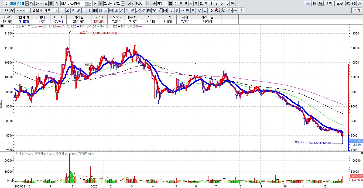Click the 최저가 7,730 annotation label
The image size is (363, 188).
click(x=313, y=142)
